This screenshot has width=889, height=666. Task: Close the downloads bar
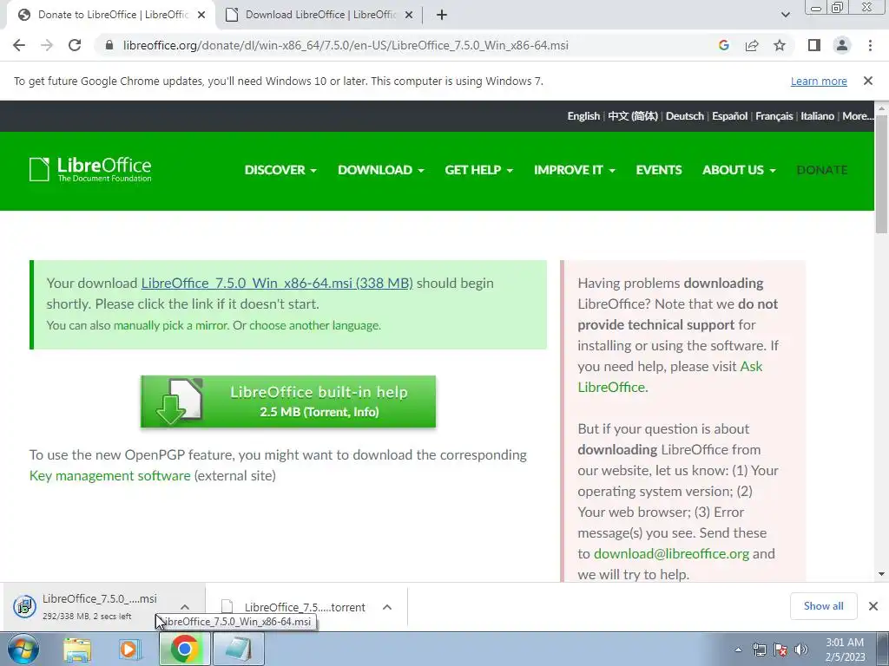tap(873, 606)
